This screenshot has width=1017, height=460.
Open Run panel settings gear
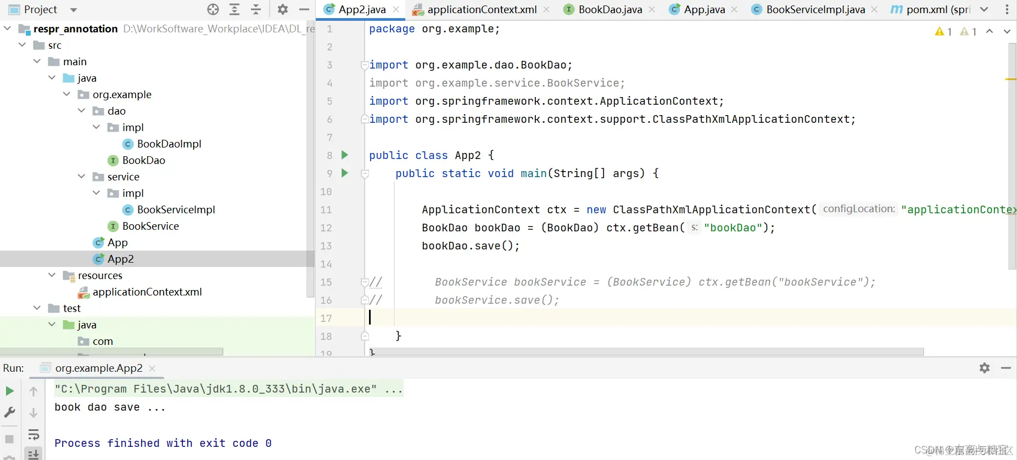click(x=985, y=368)
